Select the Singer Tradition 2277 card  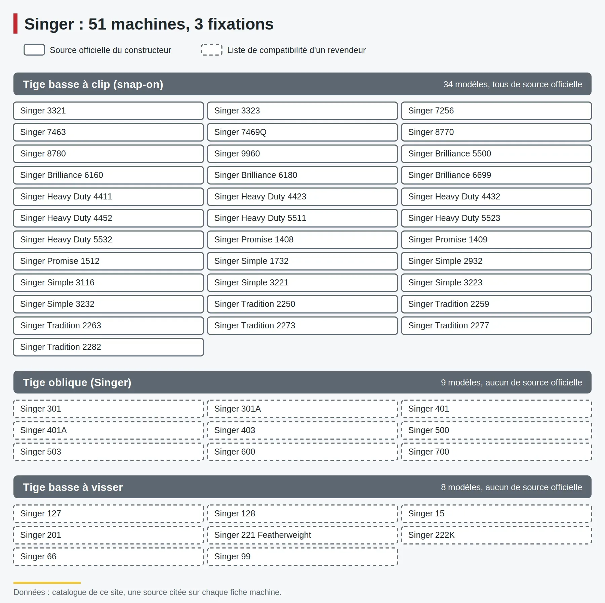tap(496, 326)
